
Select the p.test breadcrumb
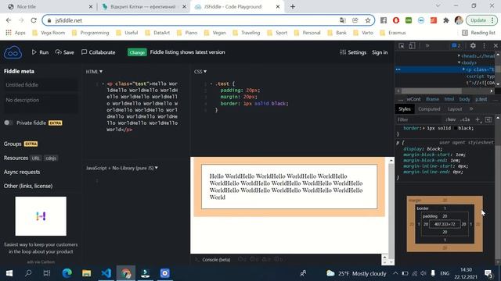coord(481,99)
